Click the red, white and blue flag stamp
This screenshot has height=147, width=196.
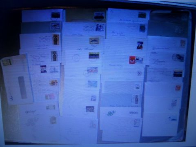(x=43, y=69)
